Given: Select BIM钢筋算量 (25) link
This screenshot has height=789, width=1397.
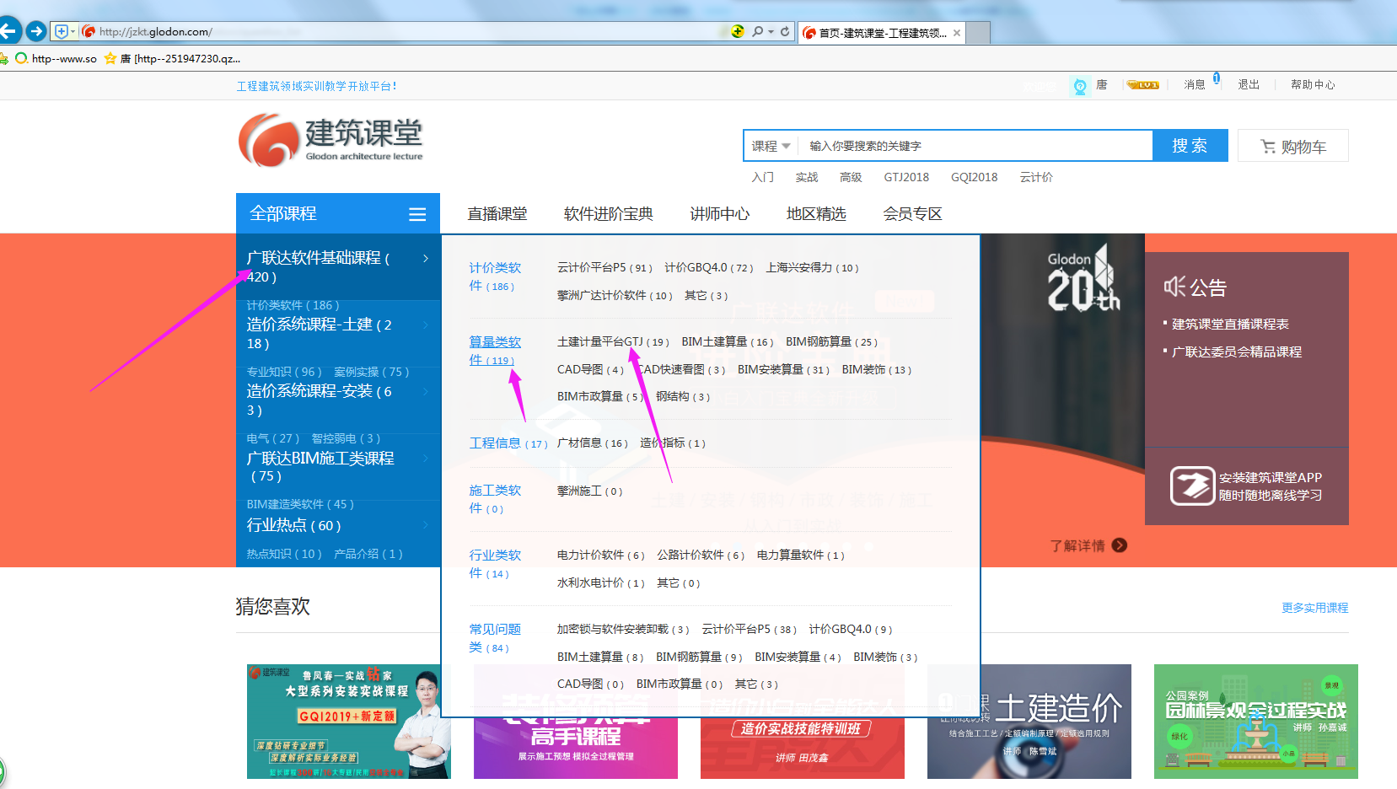Looking at the screenshot, I should click(x=831, y=342).
